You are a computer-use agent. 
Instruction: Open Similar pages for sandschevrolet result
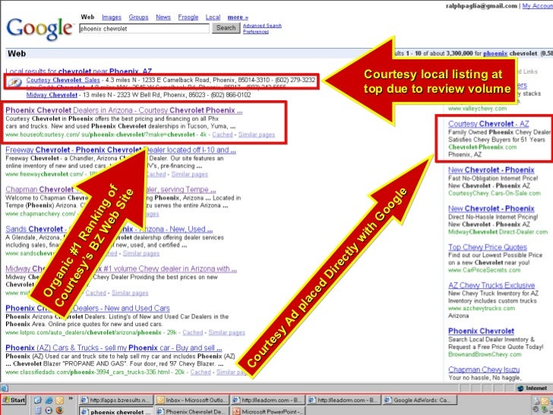pos(141,253)
